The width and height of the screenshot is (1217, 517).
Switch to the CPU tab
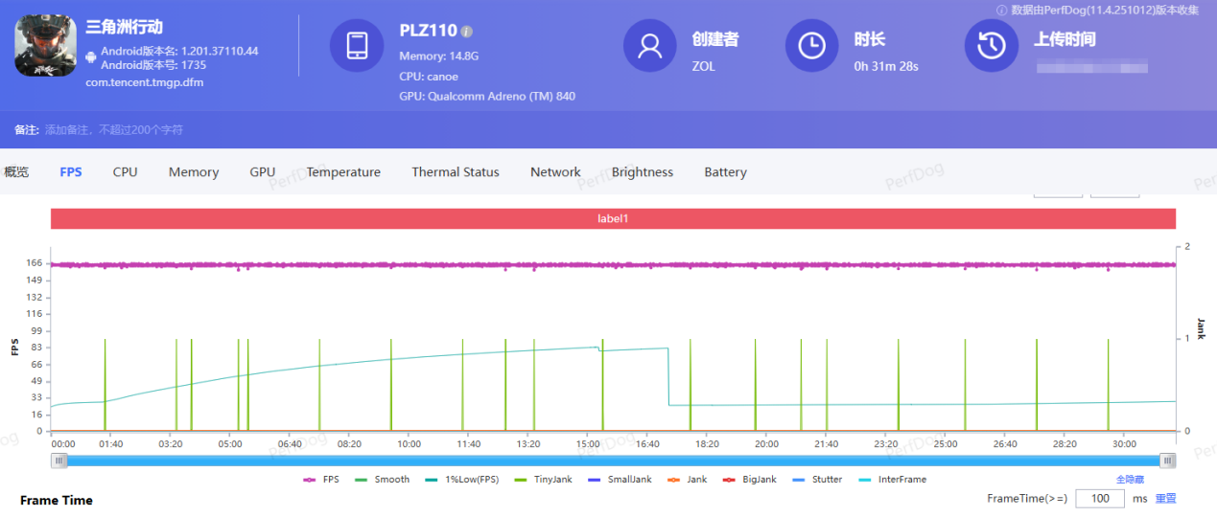pos(125,172)
